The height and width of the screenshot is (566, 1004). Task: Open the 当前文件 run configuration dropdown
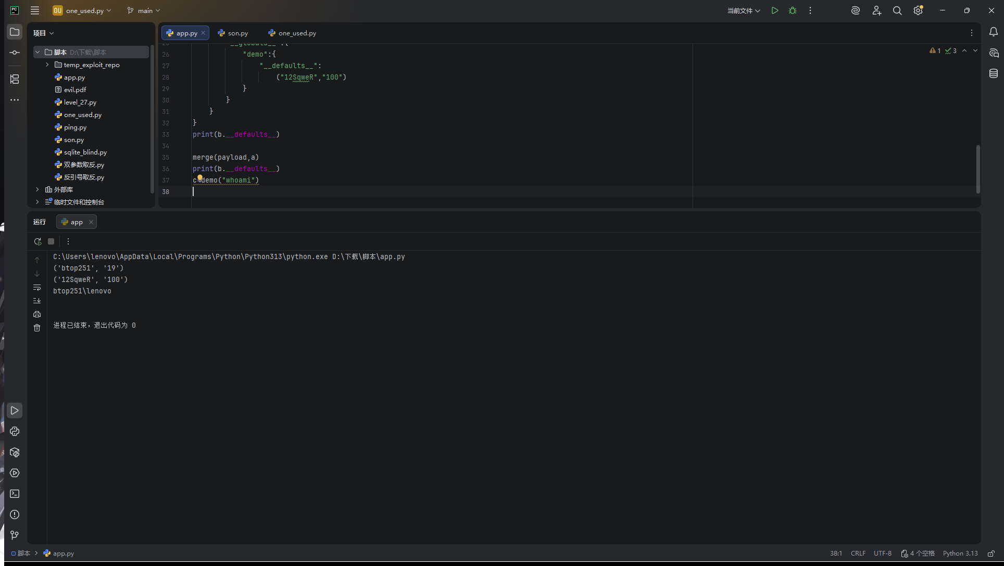[x=744, y=10]
